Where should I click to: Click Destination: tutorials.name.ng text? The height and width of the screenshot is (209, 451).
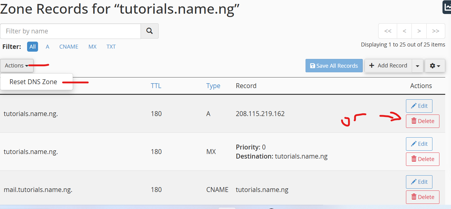coord(282,156)
